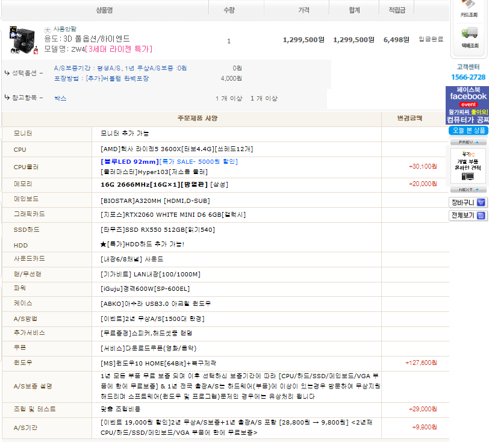The image size is (489, 442).
Task: Click the BIOSTAR A320MH mainboard spec
Action: [155, 201]
